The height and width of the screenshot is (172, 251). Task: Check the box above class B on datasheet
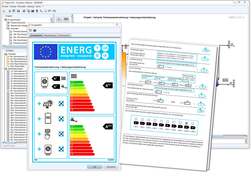tap(168, 122)
